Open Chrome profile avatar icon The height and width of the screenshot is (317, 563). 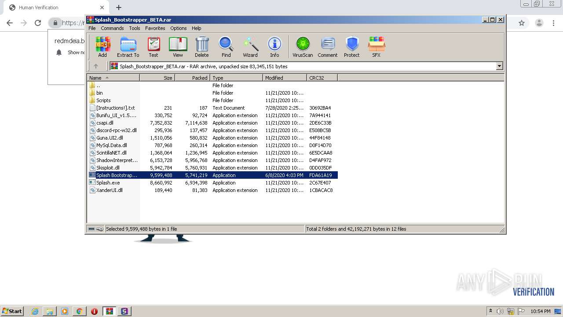[x=539, y=23]
